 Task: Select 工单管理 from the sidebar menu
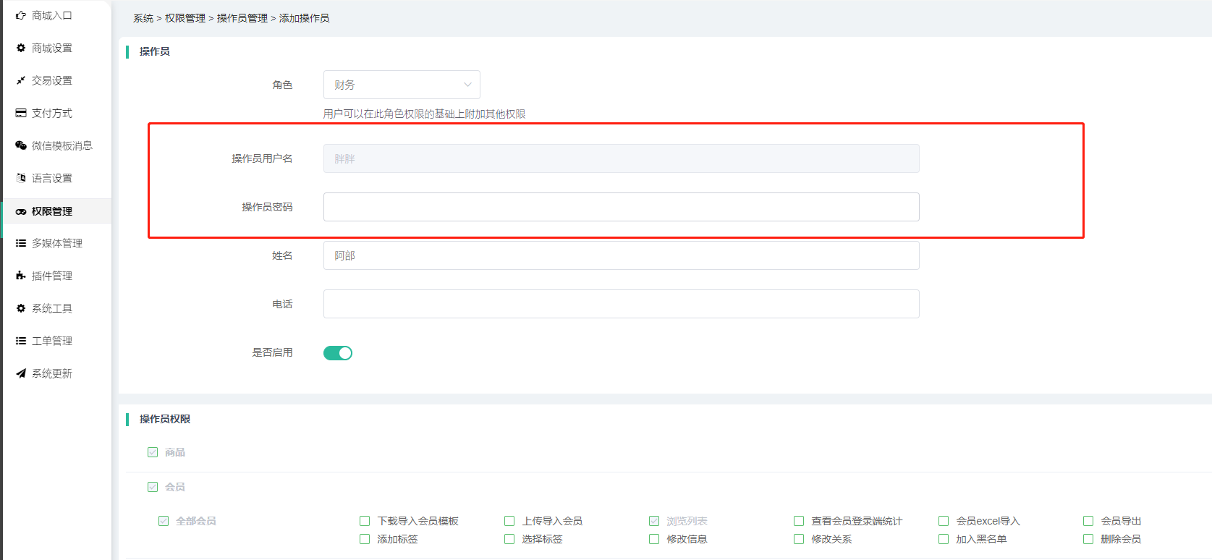coord(51,341)
